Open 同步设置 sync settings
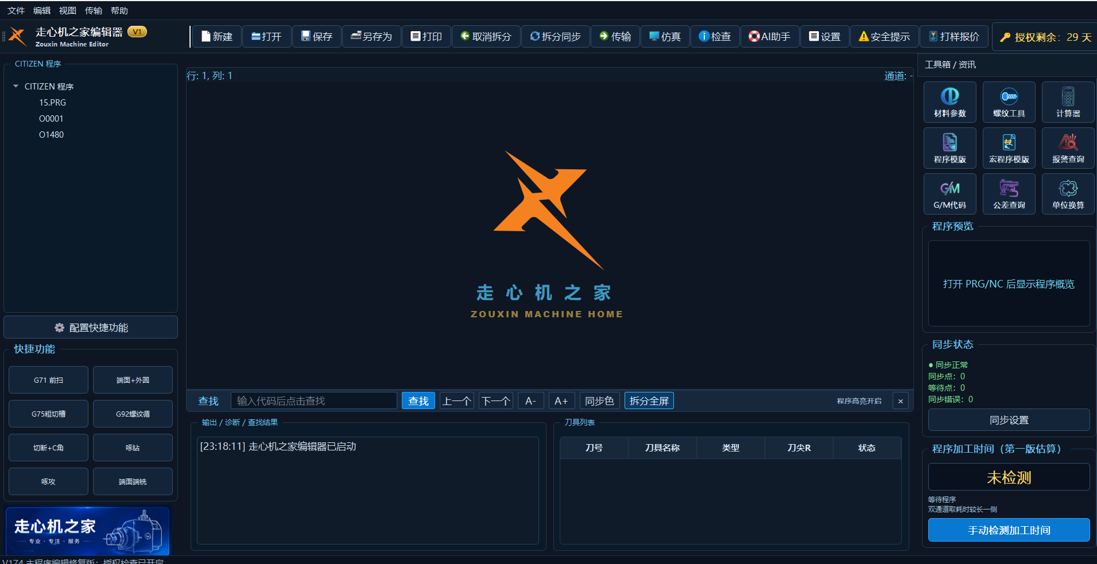Screen dimensions: 1097x564 pos(1009,420)
